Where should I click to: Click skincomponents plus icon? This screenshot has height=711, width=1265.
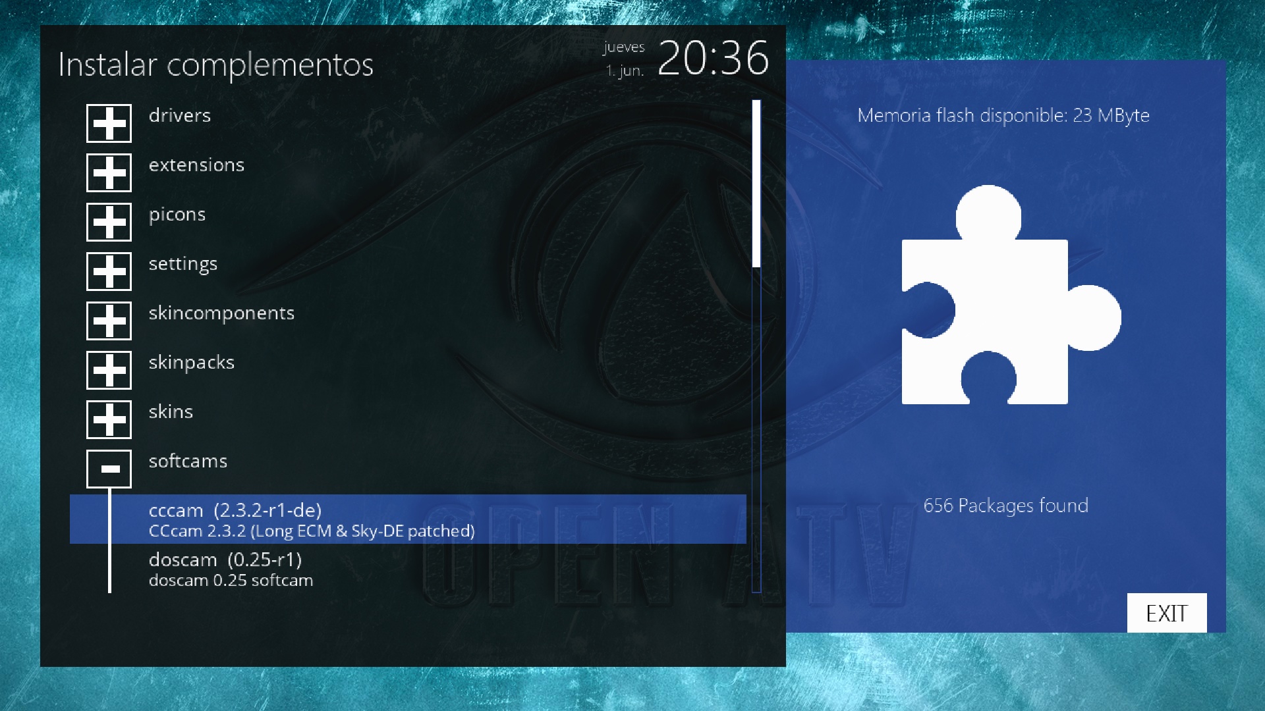click(x=109, y=321)
